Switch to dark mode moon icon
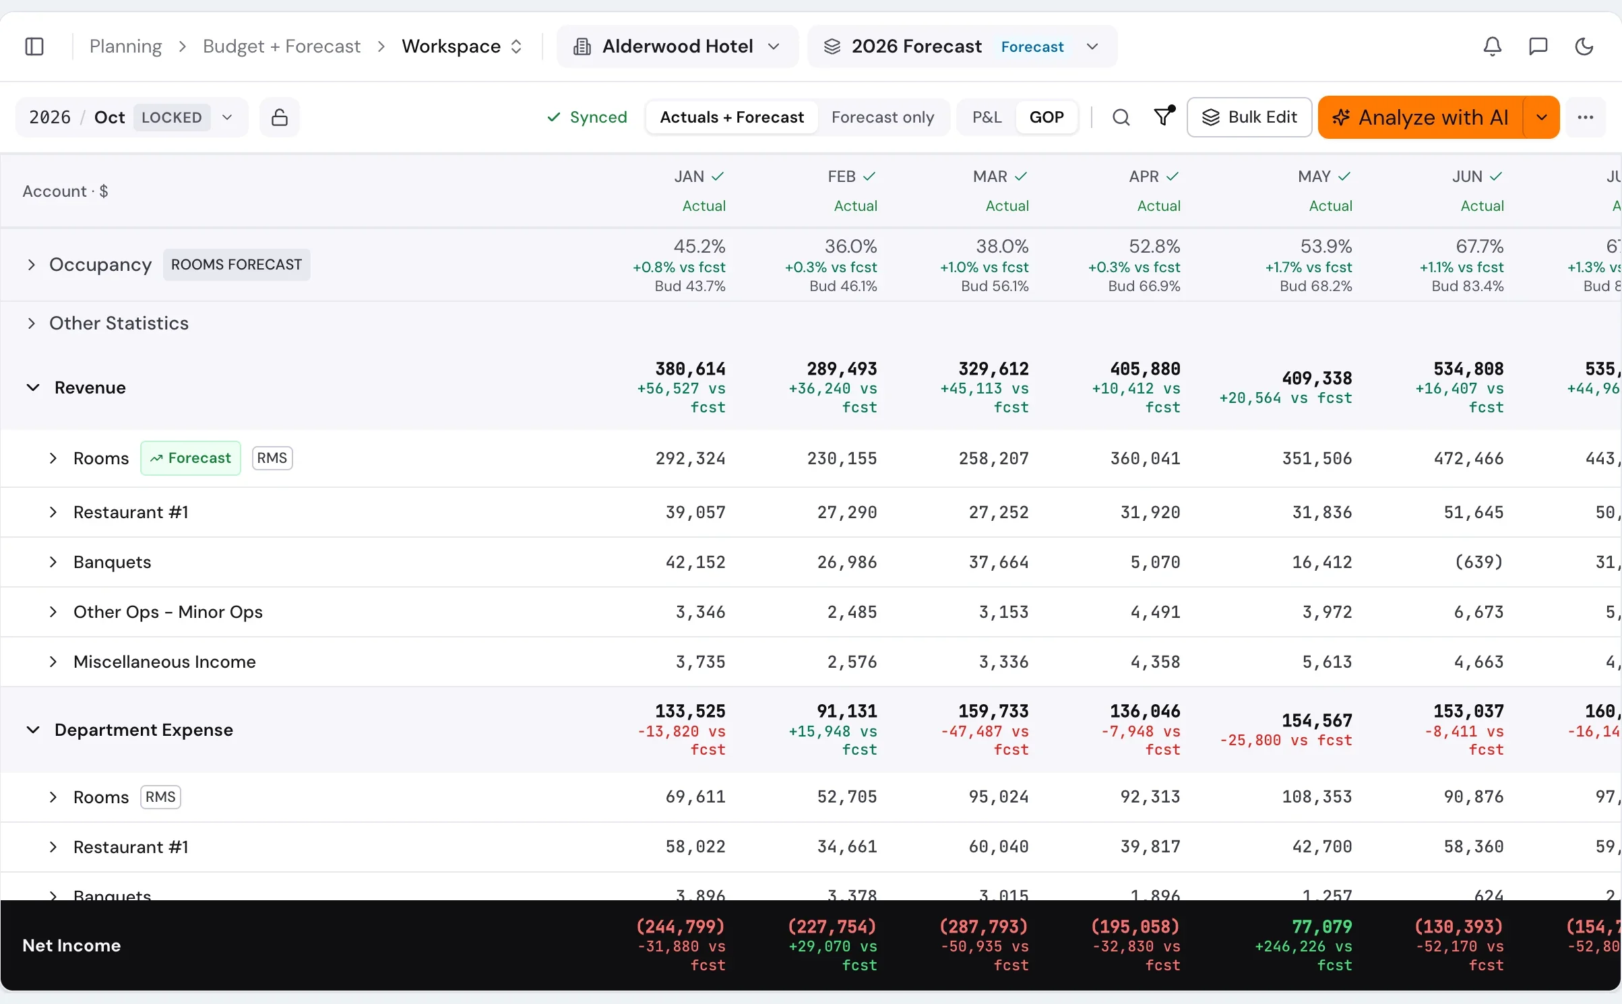Image resolution: width=1622 pixels, height=1004 pixels. (1584, 46)
